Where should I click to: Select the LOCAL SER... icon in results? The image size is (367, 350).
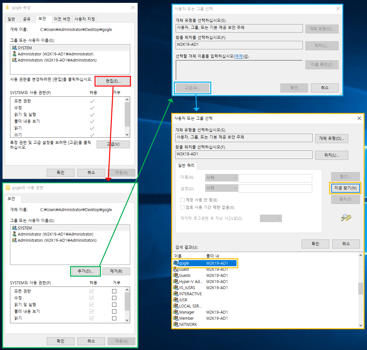click(176, 306)
